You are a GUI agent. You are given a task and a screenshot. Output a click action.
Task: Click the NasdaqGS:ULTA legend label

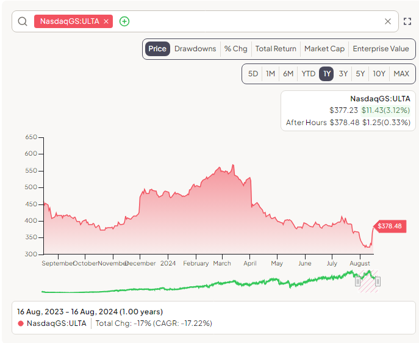click(57, 323)
